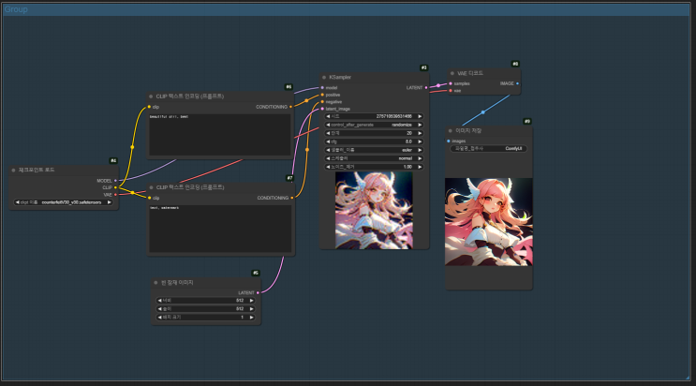The width and height of the screenshot is (696, 386).
Task: Click the positive prompt text box
Action: click(220, 134)
